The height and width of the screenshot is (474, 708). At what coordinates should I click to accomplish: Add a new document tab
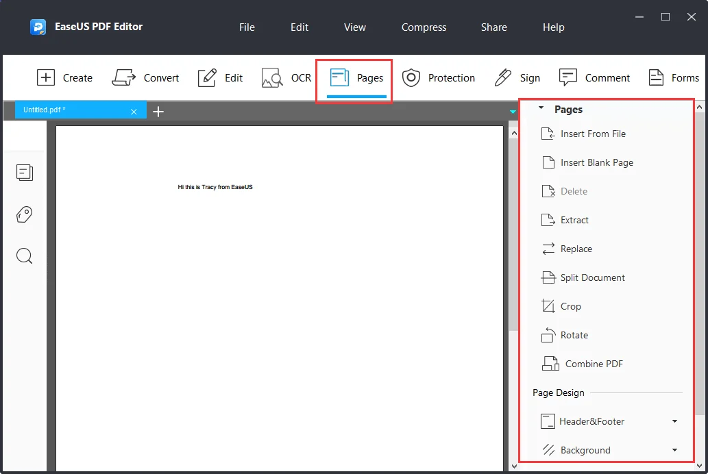(158, 112)
